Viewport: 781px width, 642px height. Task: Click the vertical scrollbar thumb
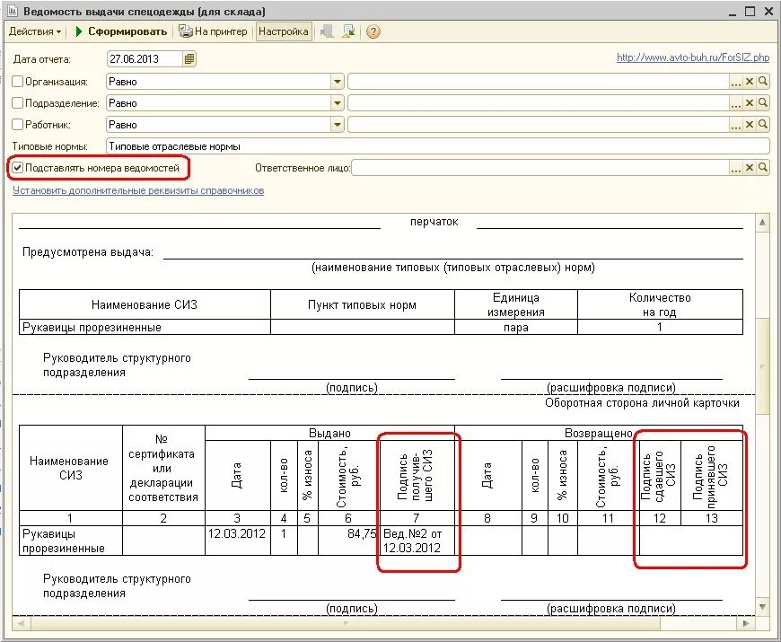tap(762, 366)
